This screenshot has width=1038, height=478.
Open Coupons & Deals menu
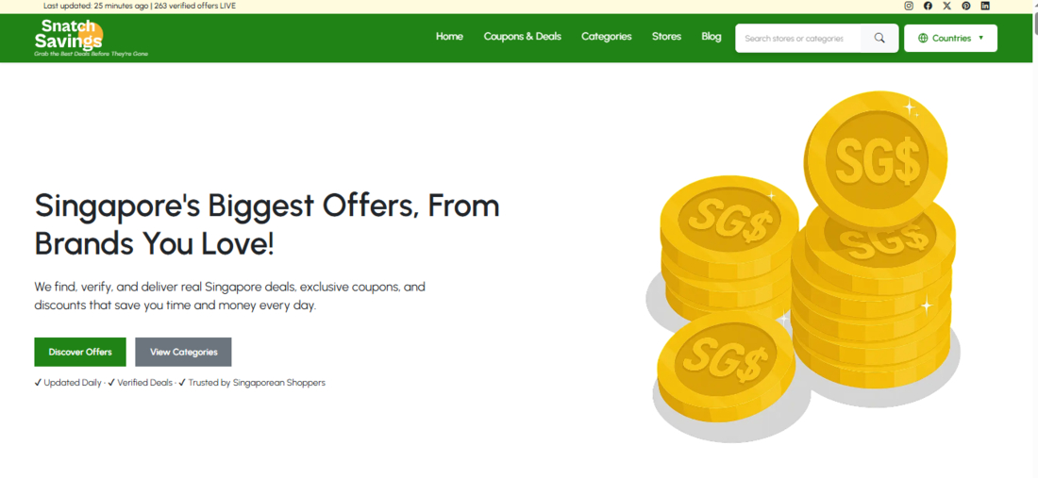coord(522,37)
